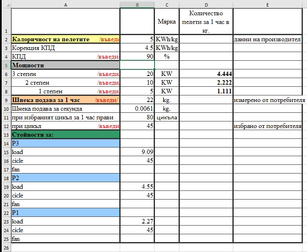
Task: Click the row 5 header
Action: 5,65
